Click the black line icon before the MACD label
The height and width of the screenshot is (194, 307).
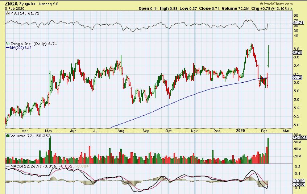click(8, 166)
